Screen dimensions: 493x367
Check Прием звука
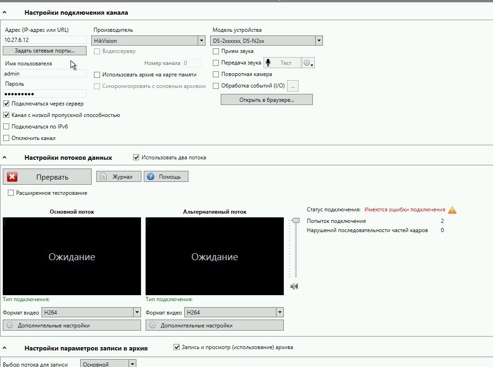coord(216,51)
